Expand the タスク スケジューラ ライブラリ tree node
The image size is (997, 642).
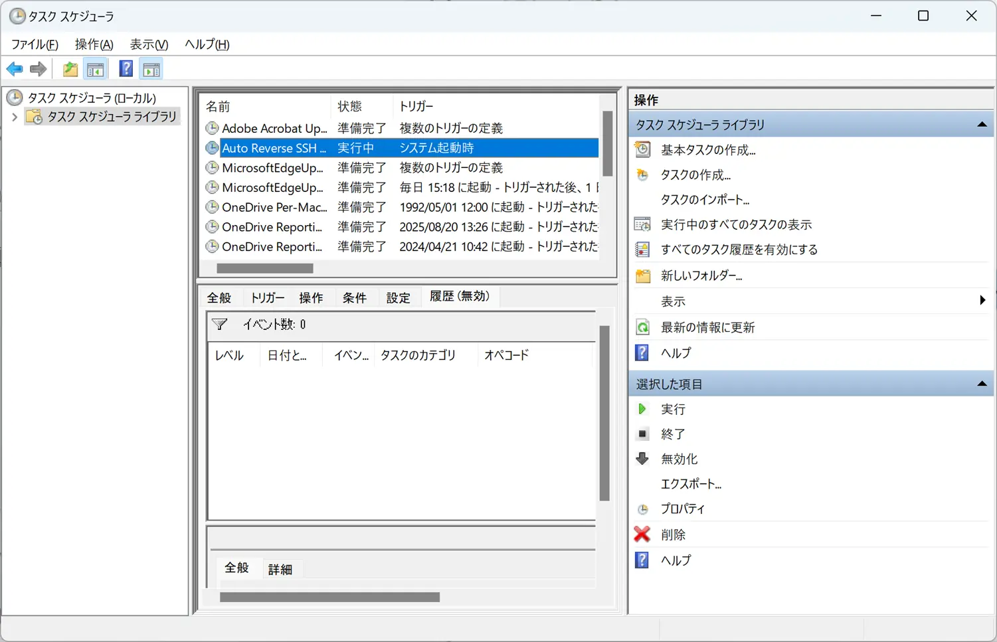[15, 117]
